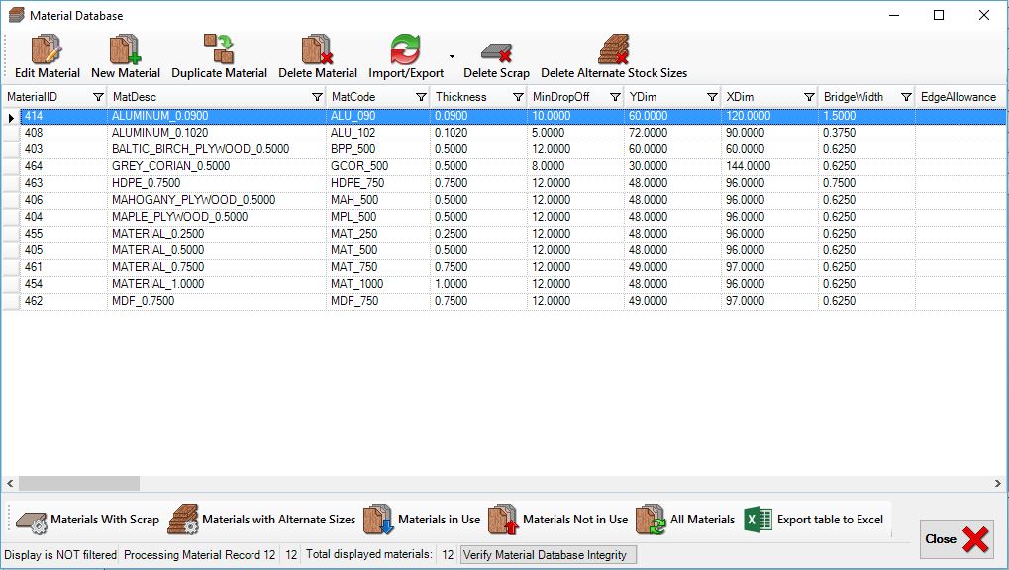1009x570 pixels.
Task: Expand the Import/Export dropdown arrow
Action: coord(453,57)
